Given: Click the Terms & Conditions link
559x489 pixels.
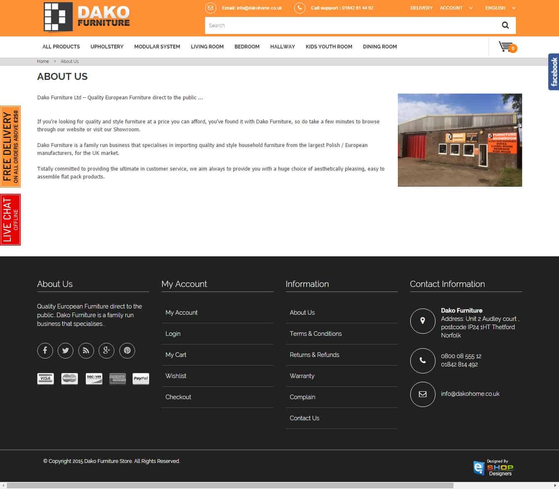Looking at the screenshot, I should (x=316, y=334).
